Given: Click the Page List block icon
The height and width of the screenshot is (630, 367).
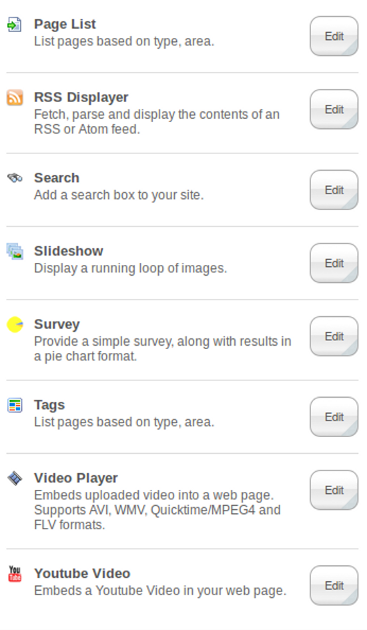Looking at the screenshot, I should 15,25.
